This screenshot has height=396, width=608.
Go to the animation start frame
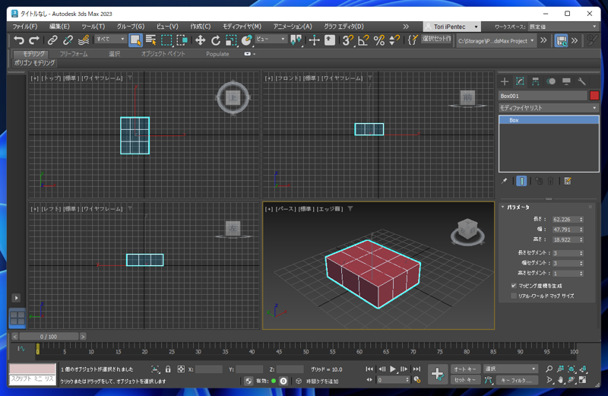[369, 369]
